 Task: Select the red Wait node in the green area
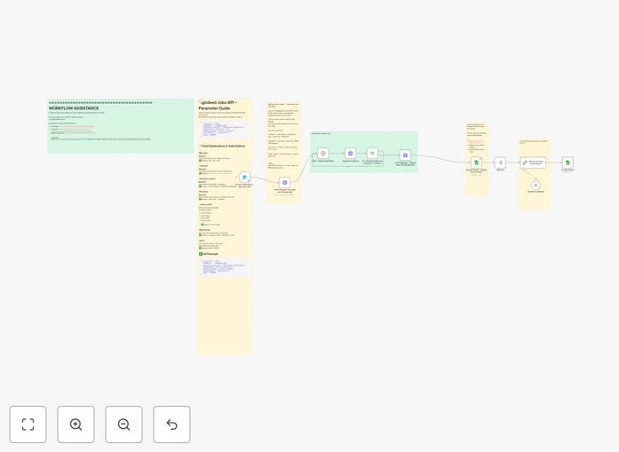(x=323, y=153)
